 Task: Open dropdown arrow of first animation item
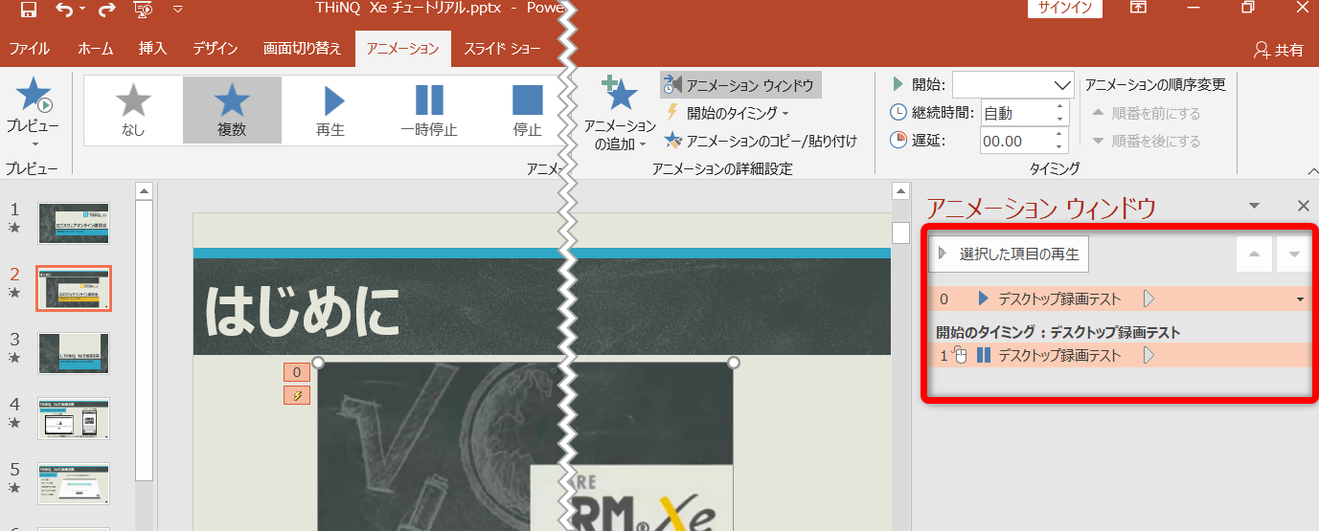click(x=1300, y=299)
